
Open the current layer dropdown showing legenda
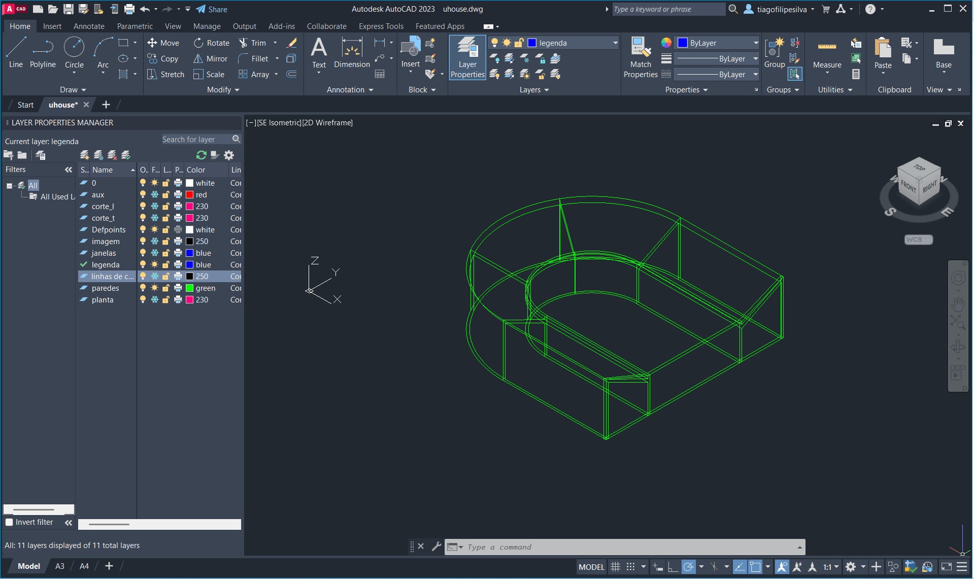coord(573,43)
